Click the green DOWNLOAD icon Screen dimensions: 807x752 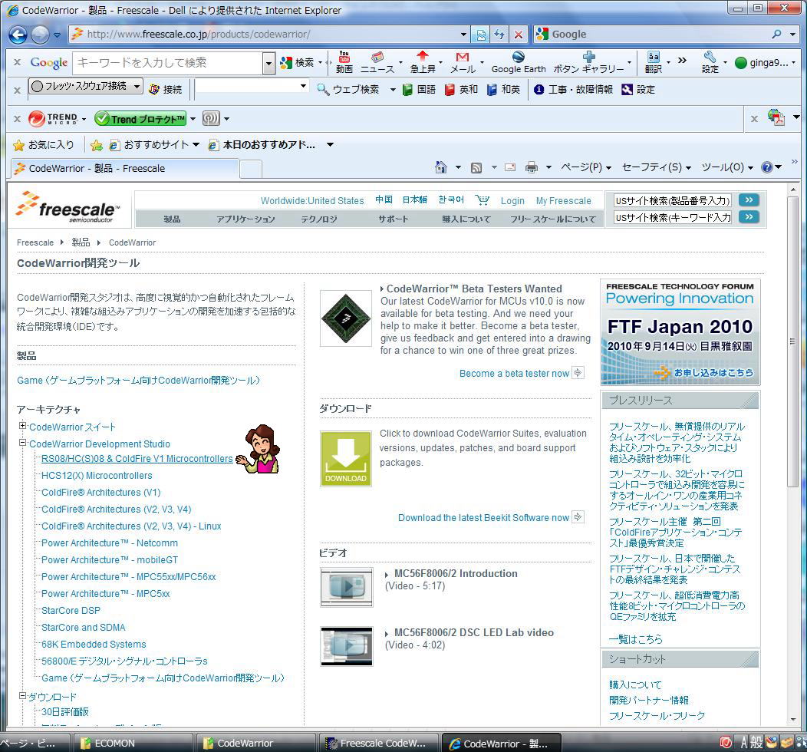pyautogui.click(x=345, y=459)
